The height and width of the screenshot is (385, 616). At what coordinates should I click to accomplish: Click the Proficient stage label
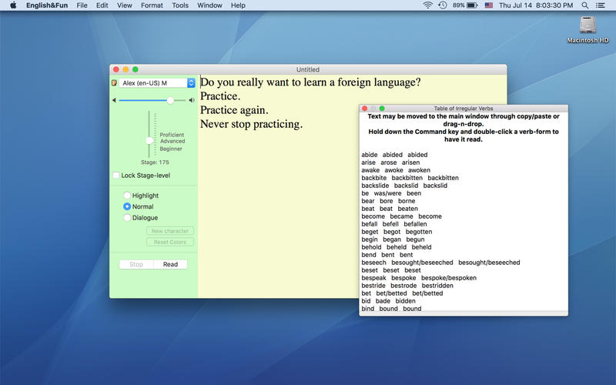pyautogui.click(x=172, y=135)
